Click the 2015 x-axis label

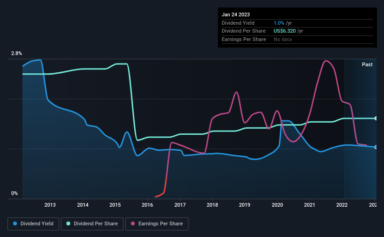(x=115, y=205)
